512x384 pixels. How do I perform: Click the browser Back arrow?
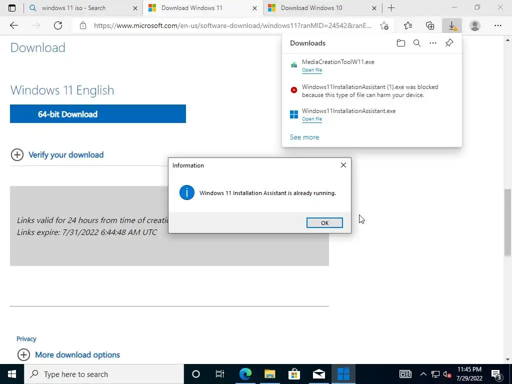coord(13,25)
